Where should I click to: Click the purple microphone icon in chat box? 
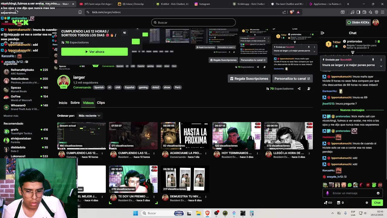(327, 193)
